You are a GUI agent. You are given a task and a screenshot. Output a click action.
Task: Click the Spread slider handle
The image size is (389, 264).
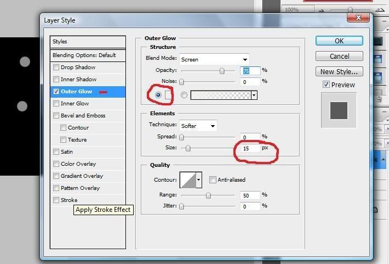click(x=181, y=137)
